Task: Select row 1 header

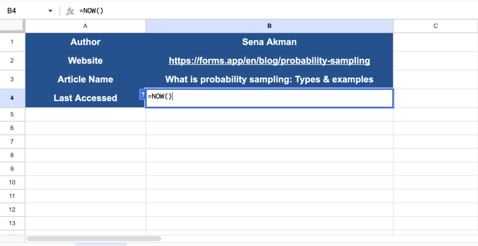Action: [12, 42]
